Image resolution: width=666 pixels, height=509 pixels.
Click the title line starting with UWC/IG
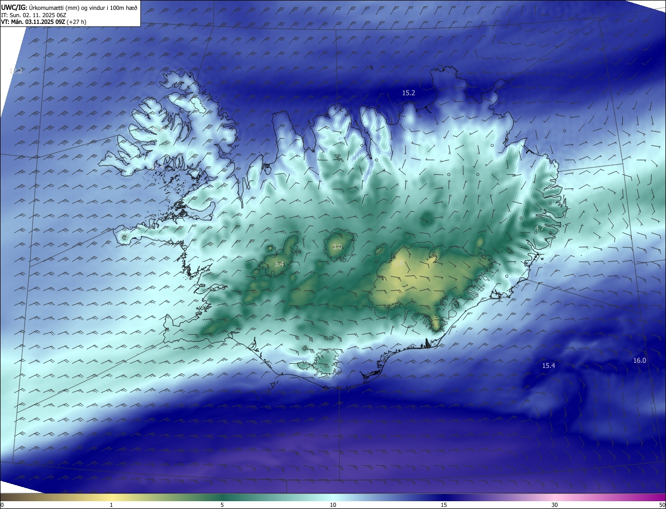point(69,7)
